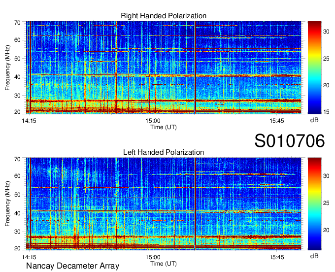Click "Frequency (MHz)" axis label of Left Handed plot
The image size is (335, 272).
[7, 204]
